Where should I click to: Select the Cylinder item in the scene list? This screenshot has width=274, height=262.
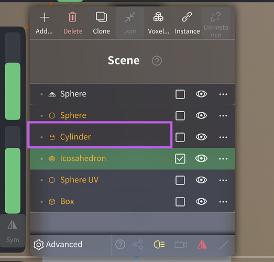tap(100, 135)
